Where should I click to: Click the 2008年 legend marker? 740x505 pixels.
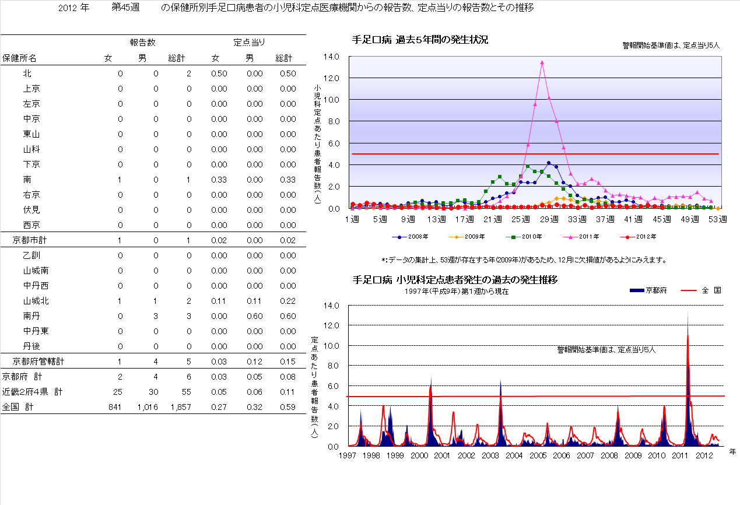pos(399,237)
